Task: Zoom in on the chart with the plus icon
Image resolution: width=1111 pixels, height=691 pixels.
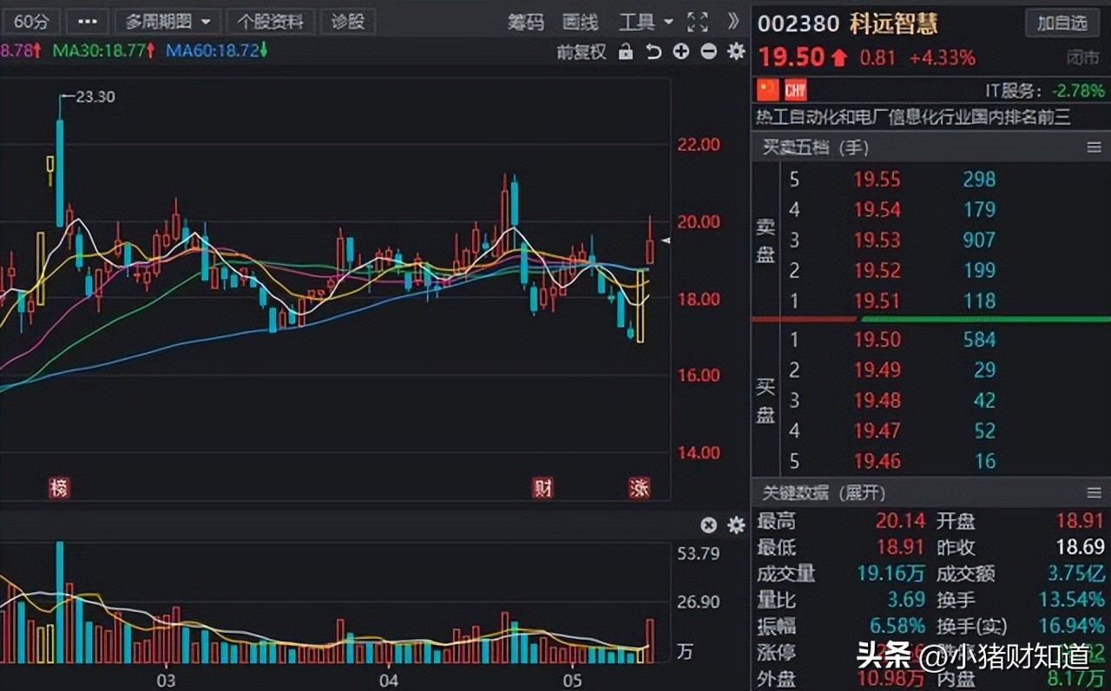Action: 682,52
